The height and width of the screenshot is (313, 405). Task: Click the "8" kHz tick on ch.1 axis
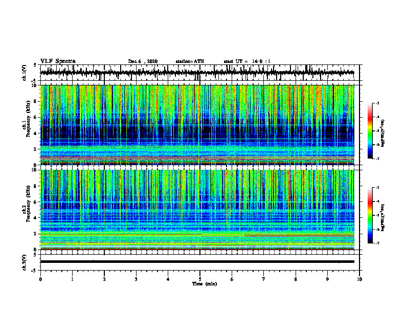point(36,101)
